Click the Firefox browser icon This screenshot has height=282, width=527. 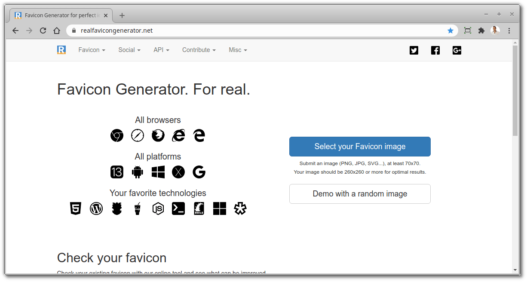[x=158, y=135]
